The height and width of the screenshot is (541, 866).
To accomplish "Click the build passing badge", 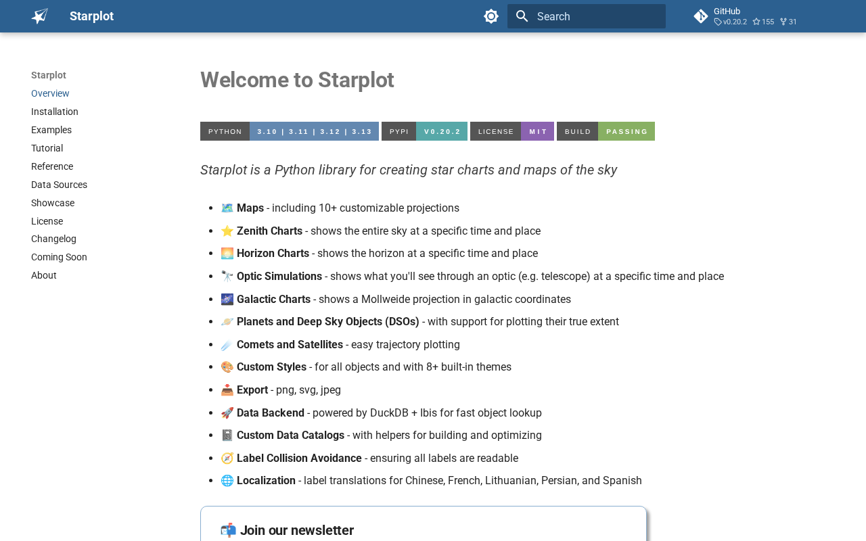I will pyautogui.click(x=606, y=131).
